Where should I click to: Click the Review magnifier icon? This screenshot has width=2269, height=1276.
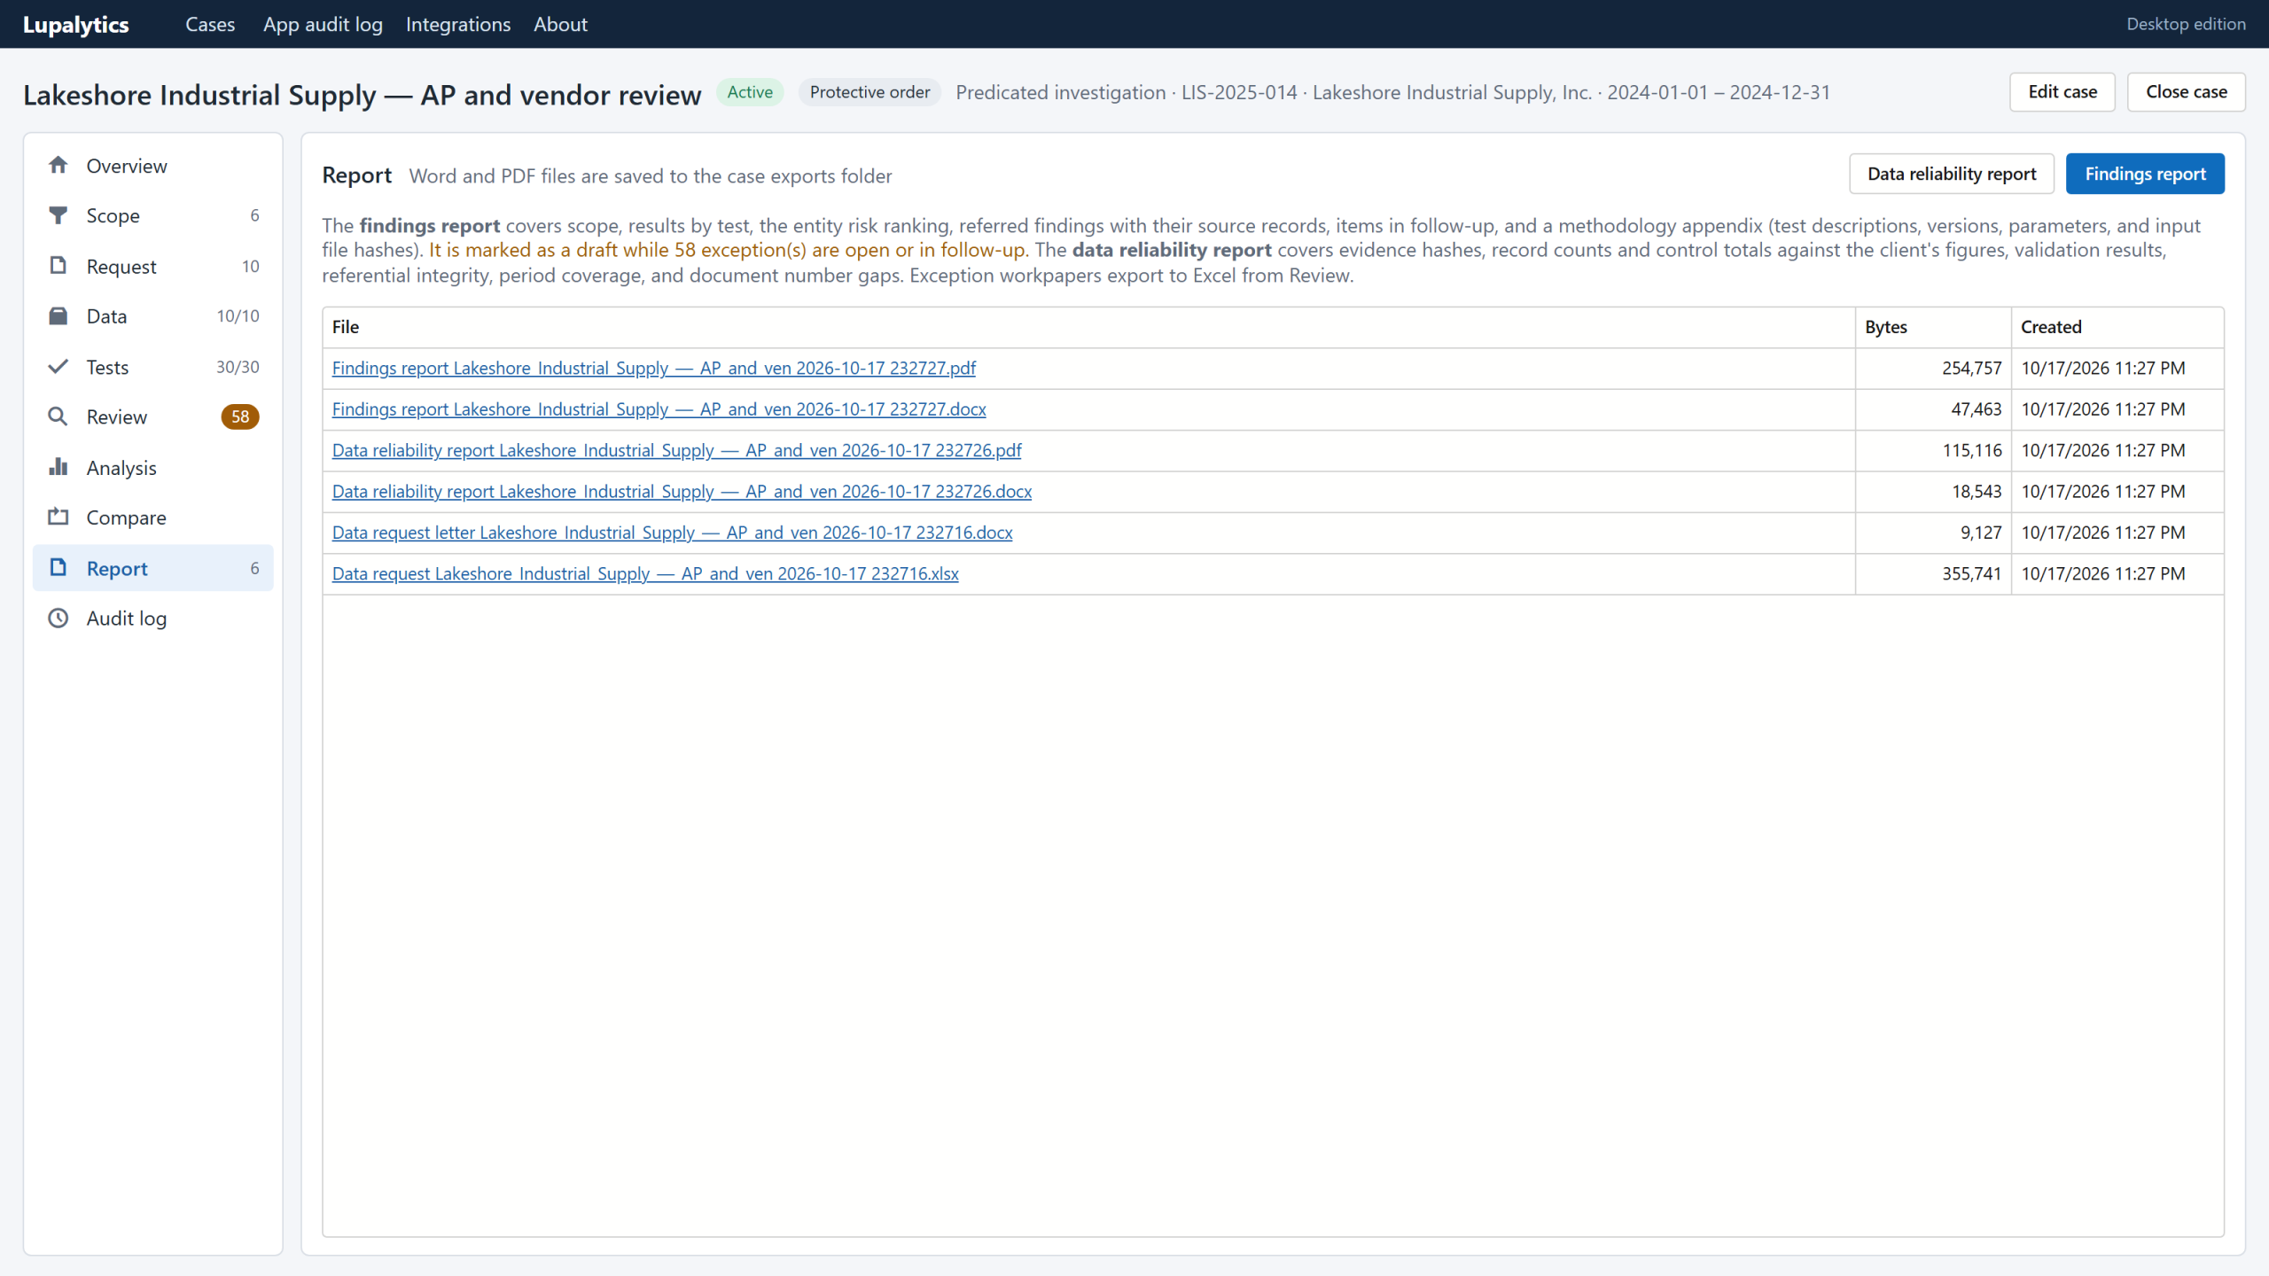pyautogui.click(x=58, y=416)
